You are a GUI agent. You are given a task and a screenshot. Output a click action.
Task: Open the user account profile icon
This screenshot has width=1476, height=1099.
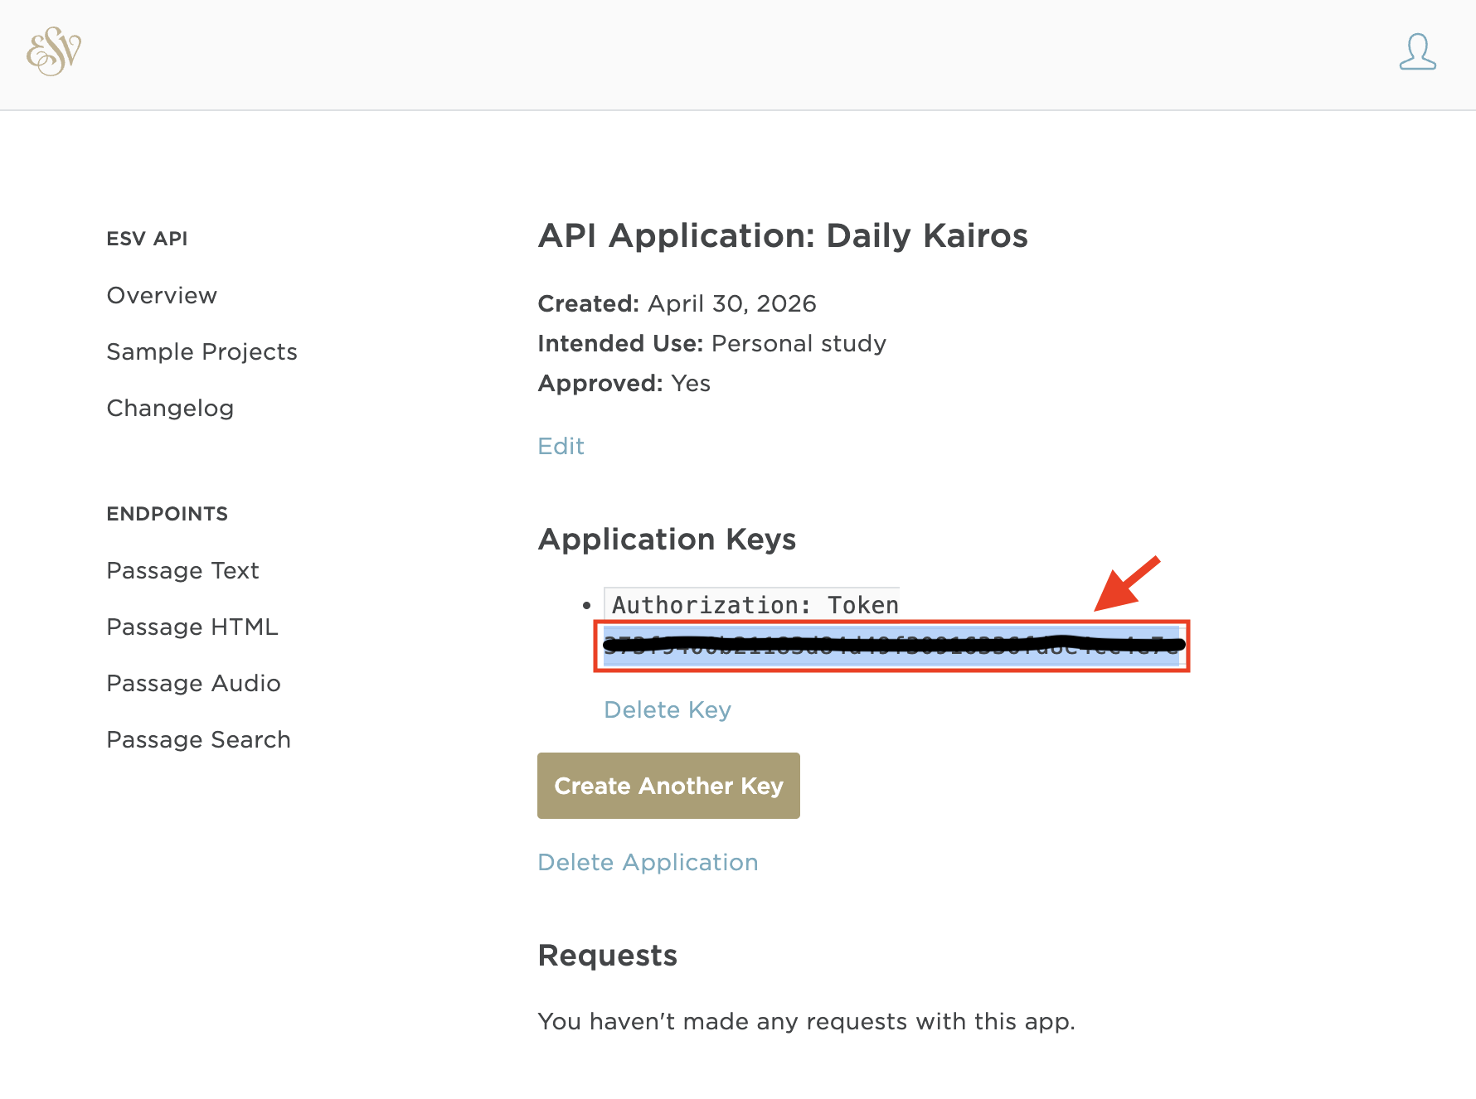pos(1417,52)
